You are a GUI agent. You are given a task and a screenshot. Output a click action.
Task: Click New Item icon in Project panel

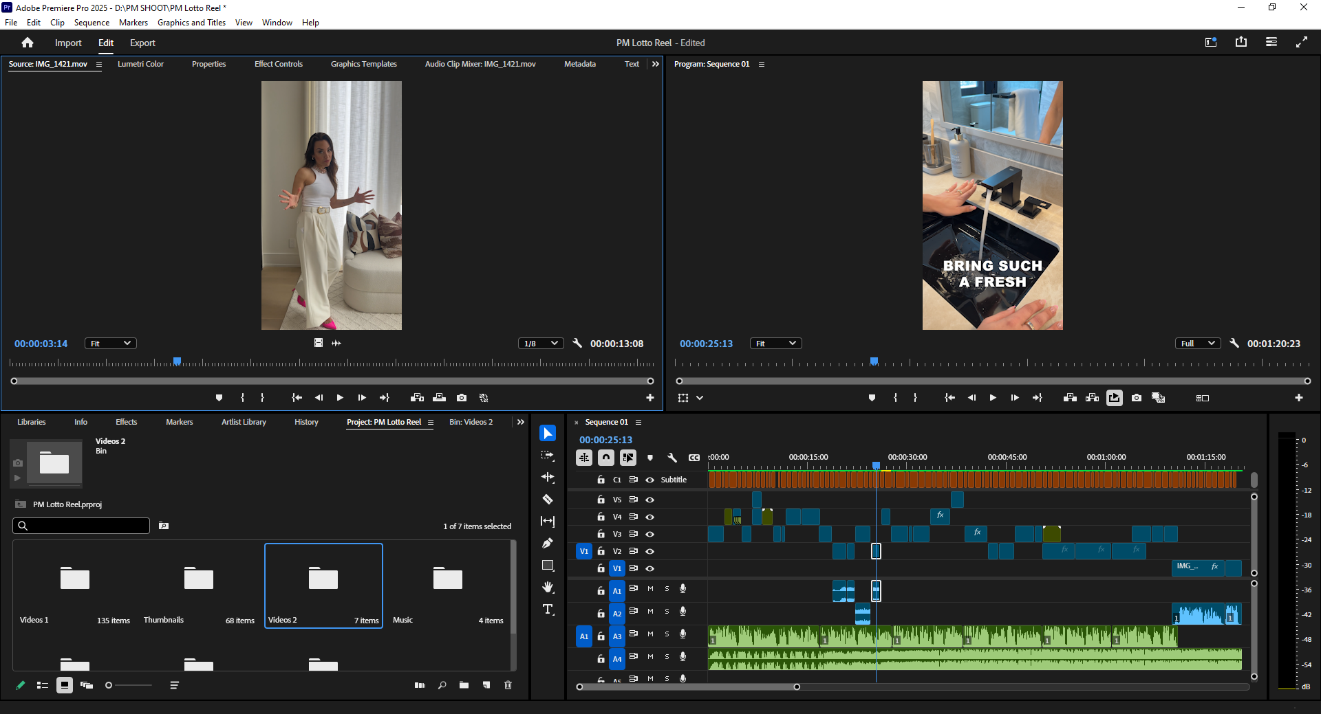tap(486, 685)
